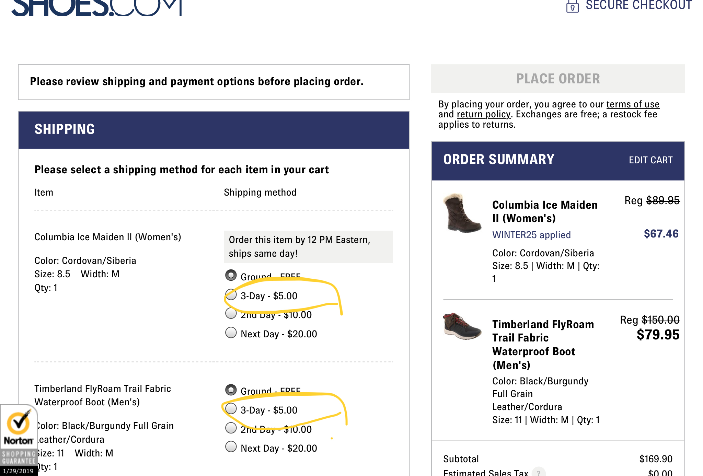The image size is (703, 476).
Task: Select 2nd Day $10.00 shipping for Columbia boot
Action: click(231, 313)
